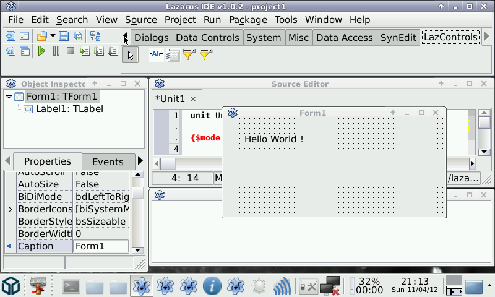
Task: Click the Pause debugger button
Action: pos(56,51)
